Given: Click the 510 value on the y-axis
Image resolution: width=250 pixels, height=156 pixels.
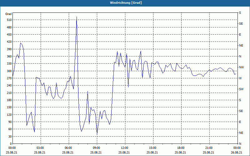Looking at the screenshot, I should 9,20.
